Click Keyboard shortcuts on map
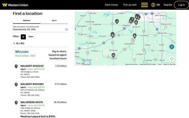 (131, 64)
